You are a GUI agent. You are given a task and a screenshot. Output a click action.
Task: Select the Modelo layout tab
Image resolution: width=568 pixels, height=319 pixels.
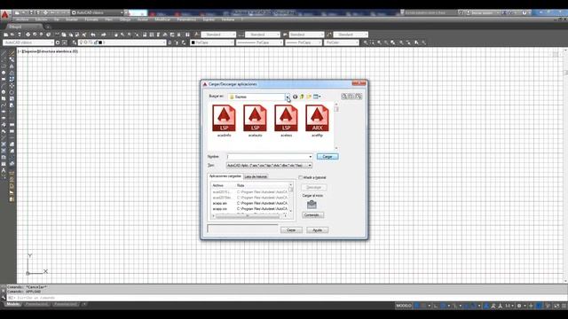pos(13,305)
